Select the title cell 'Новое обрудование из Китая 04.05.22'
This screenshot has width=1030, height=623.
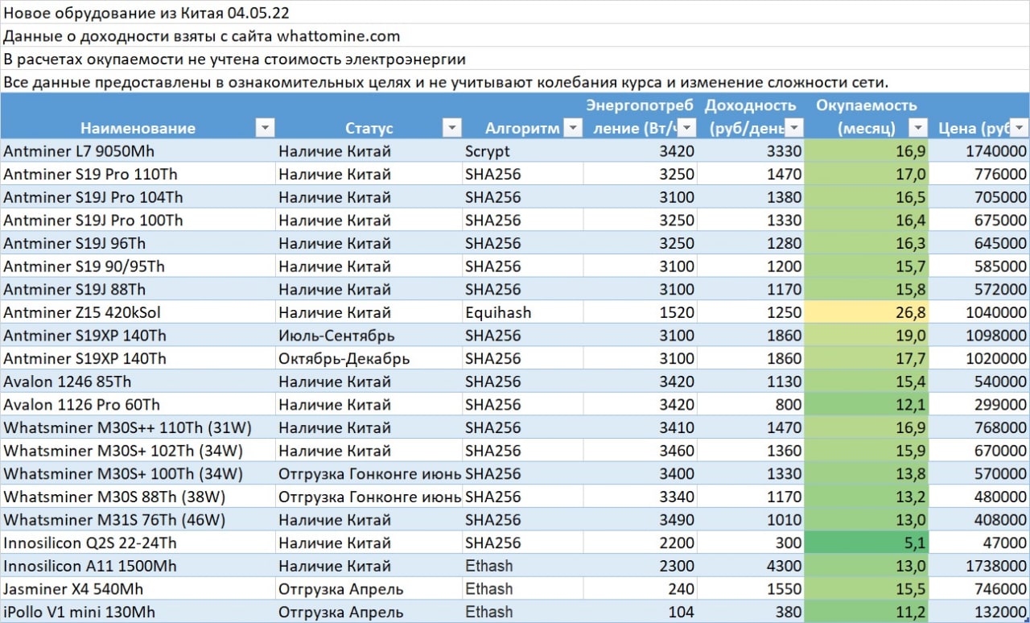click(146, 12)
